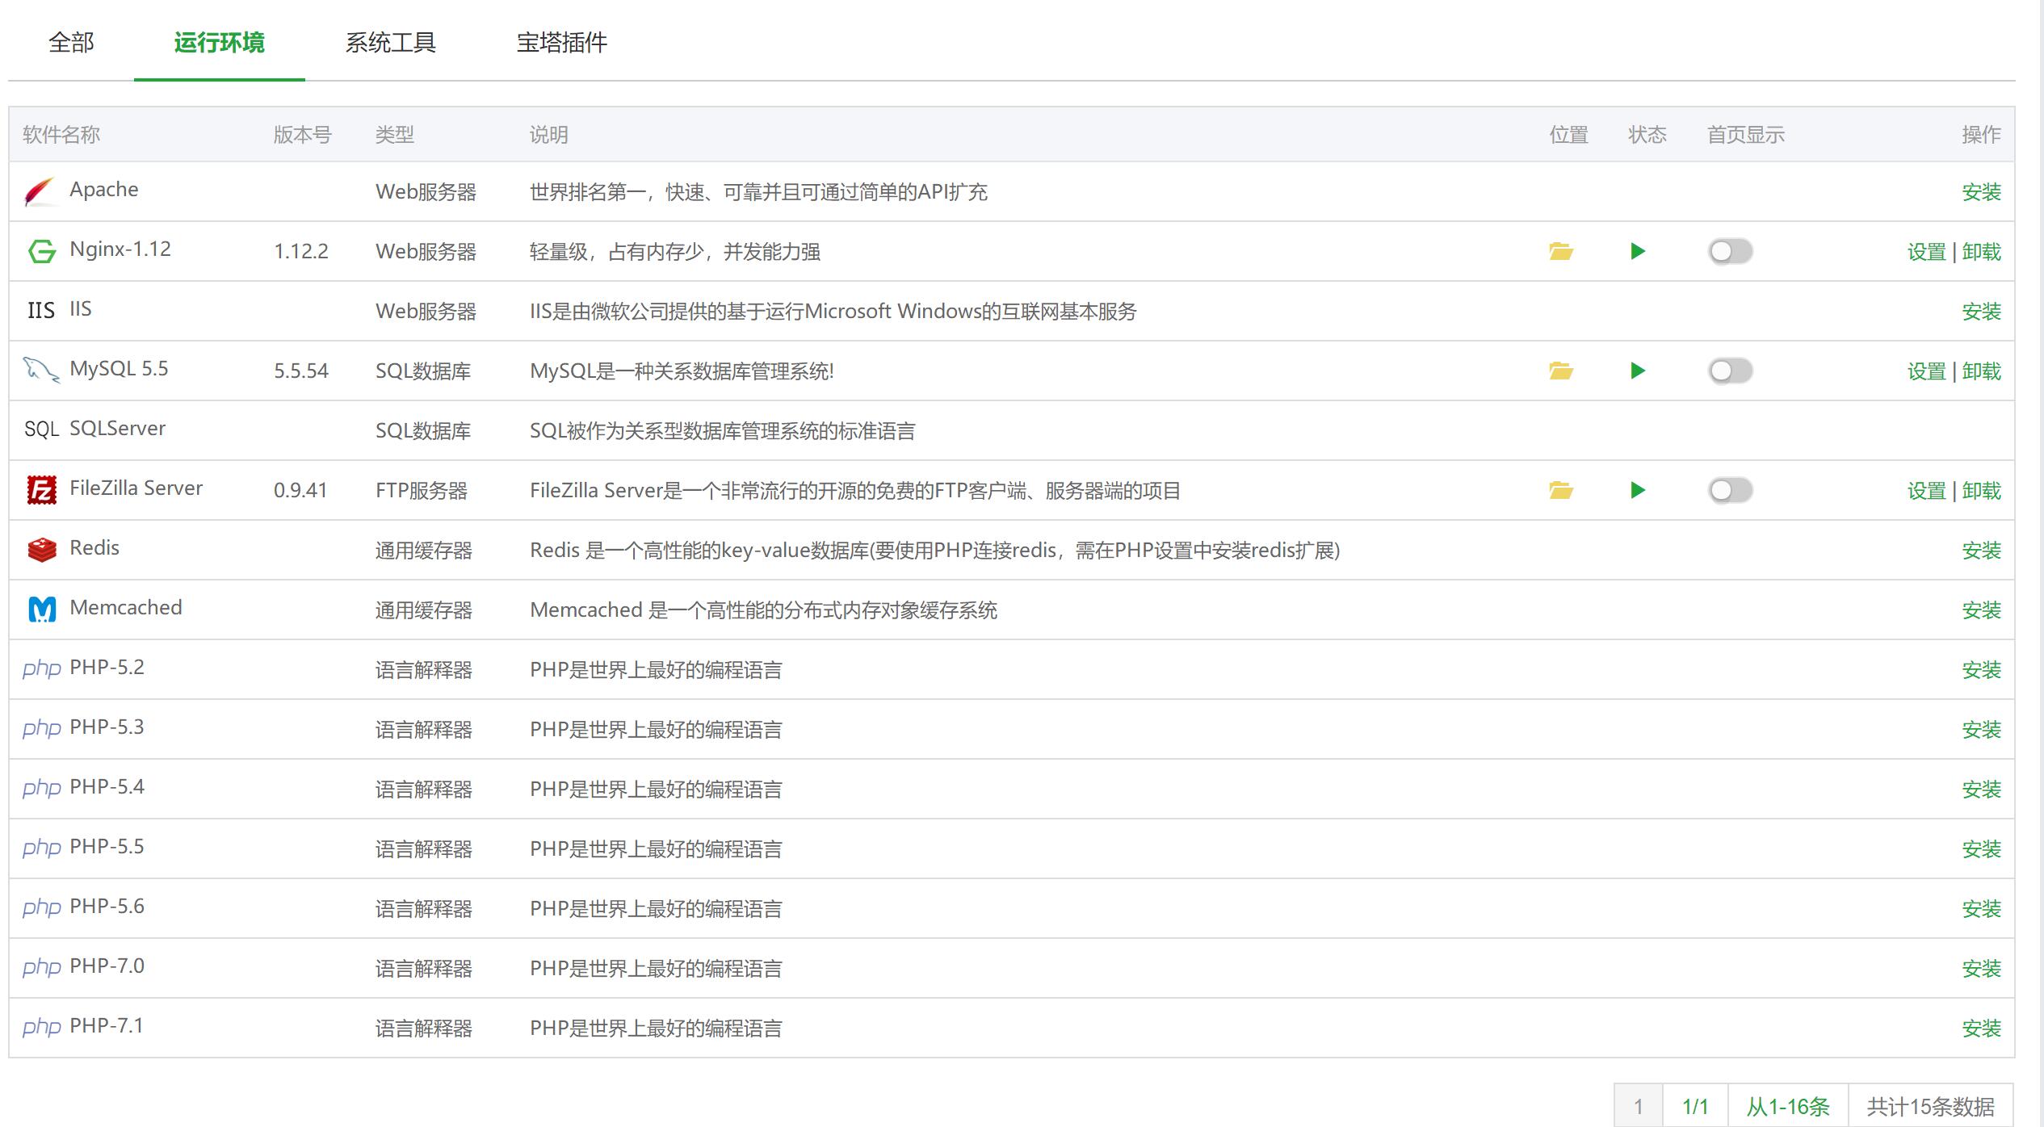Install PHP-7.0 via 安装 link
The image size is (2044, 1127).
[1982, 969]
